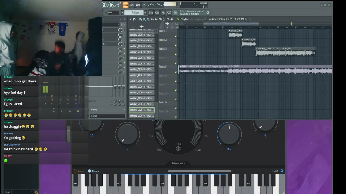Select the Track 5 header
Viewport: 346px width, 194px height.
(168, 69)
